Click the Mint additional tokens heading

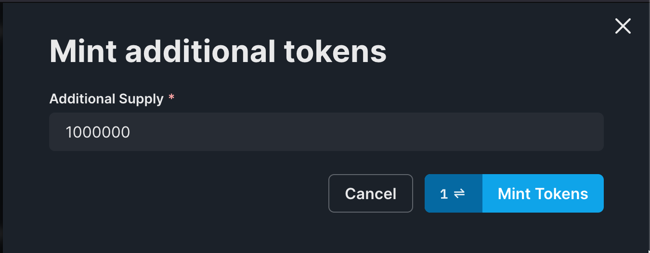pyautogui.click(x=218, y=51)
